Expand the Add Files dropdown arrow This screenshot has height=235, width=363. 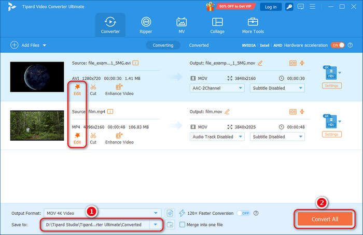[45, 45]
